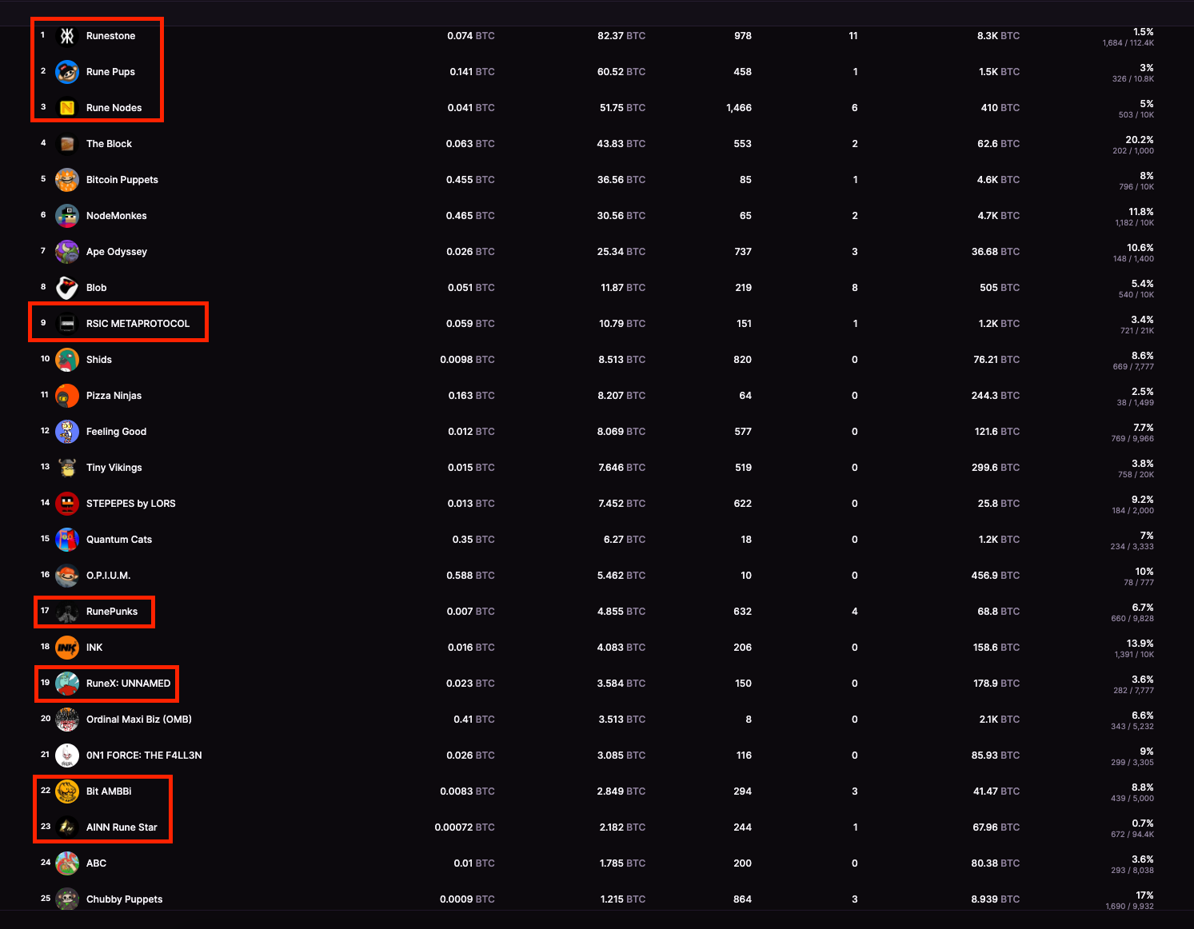Click the NodeMonkes collection icon

tap(67, 216)
